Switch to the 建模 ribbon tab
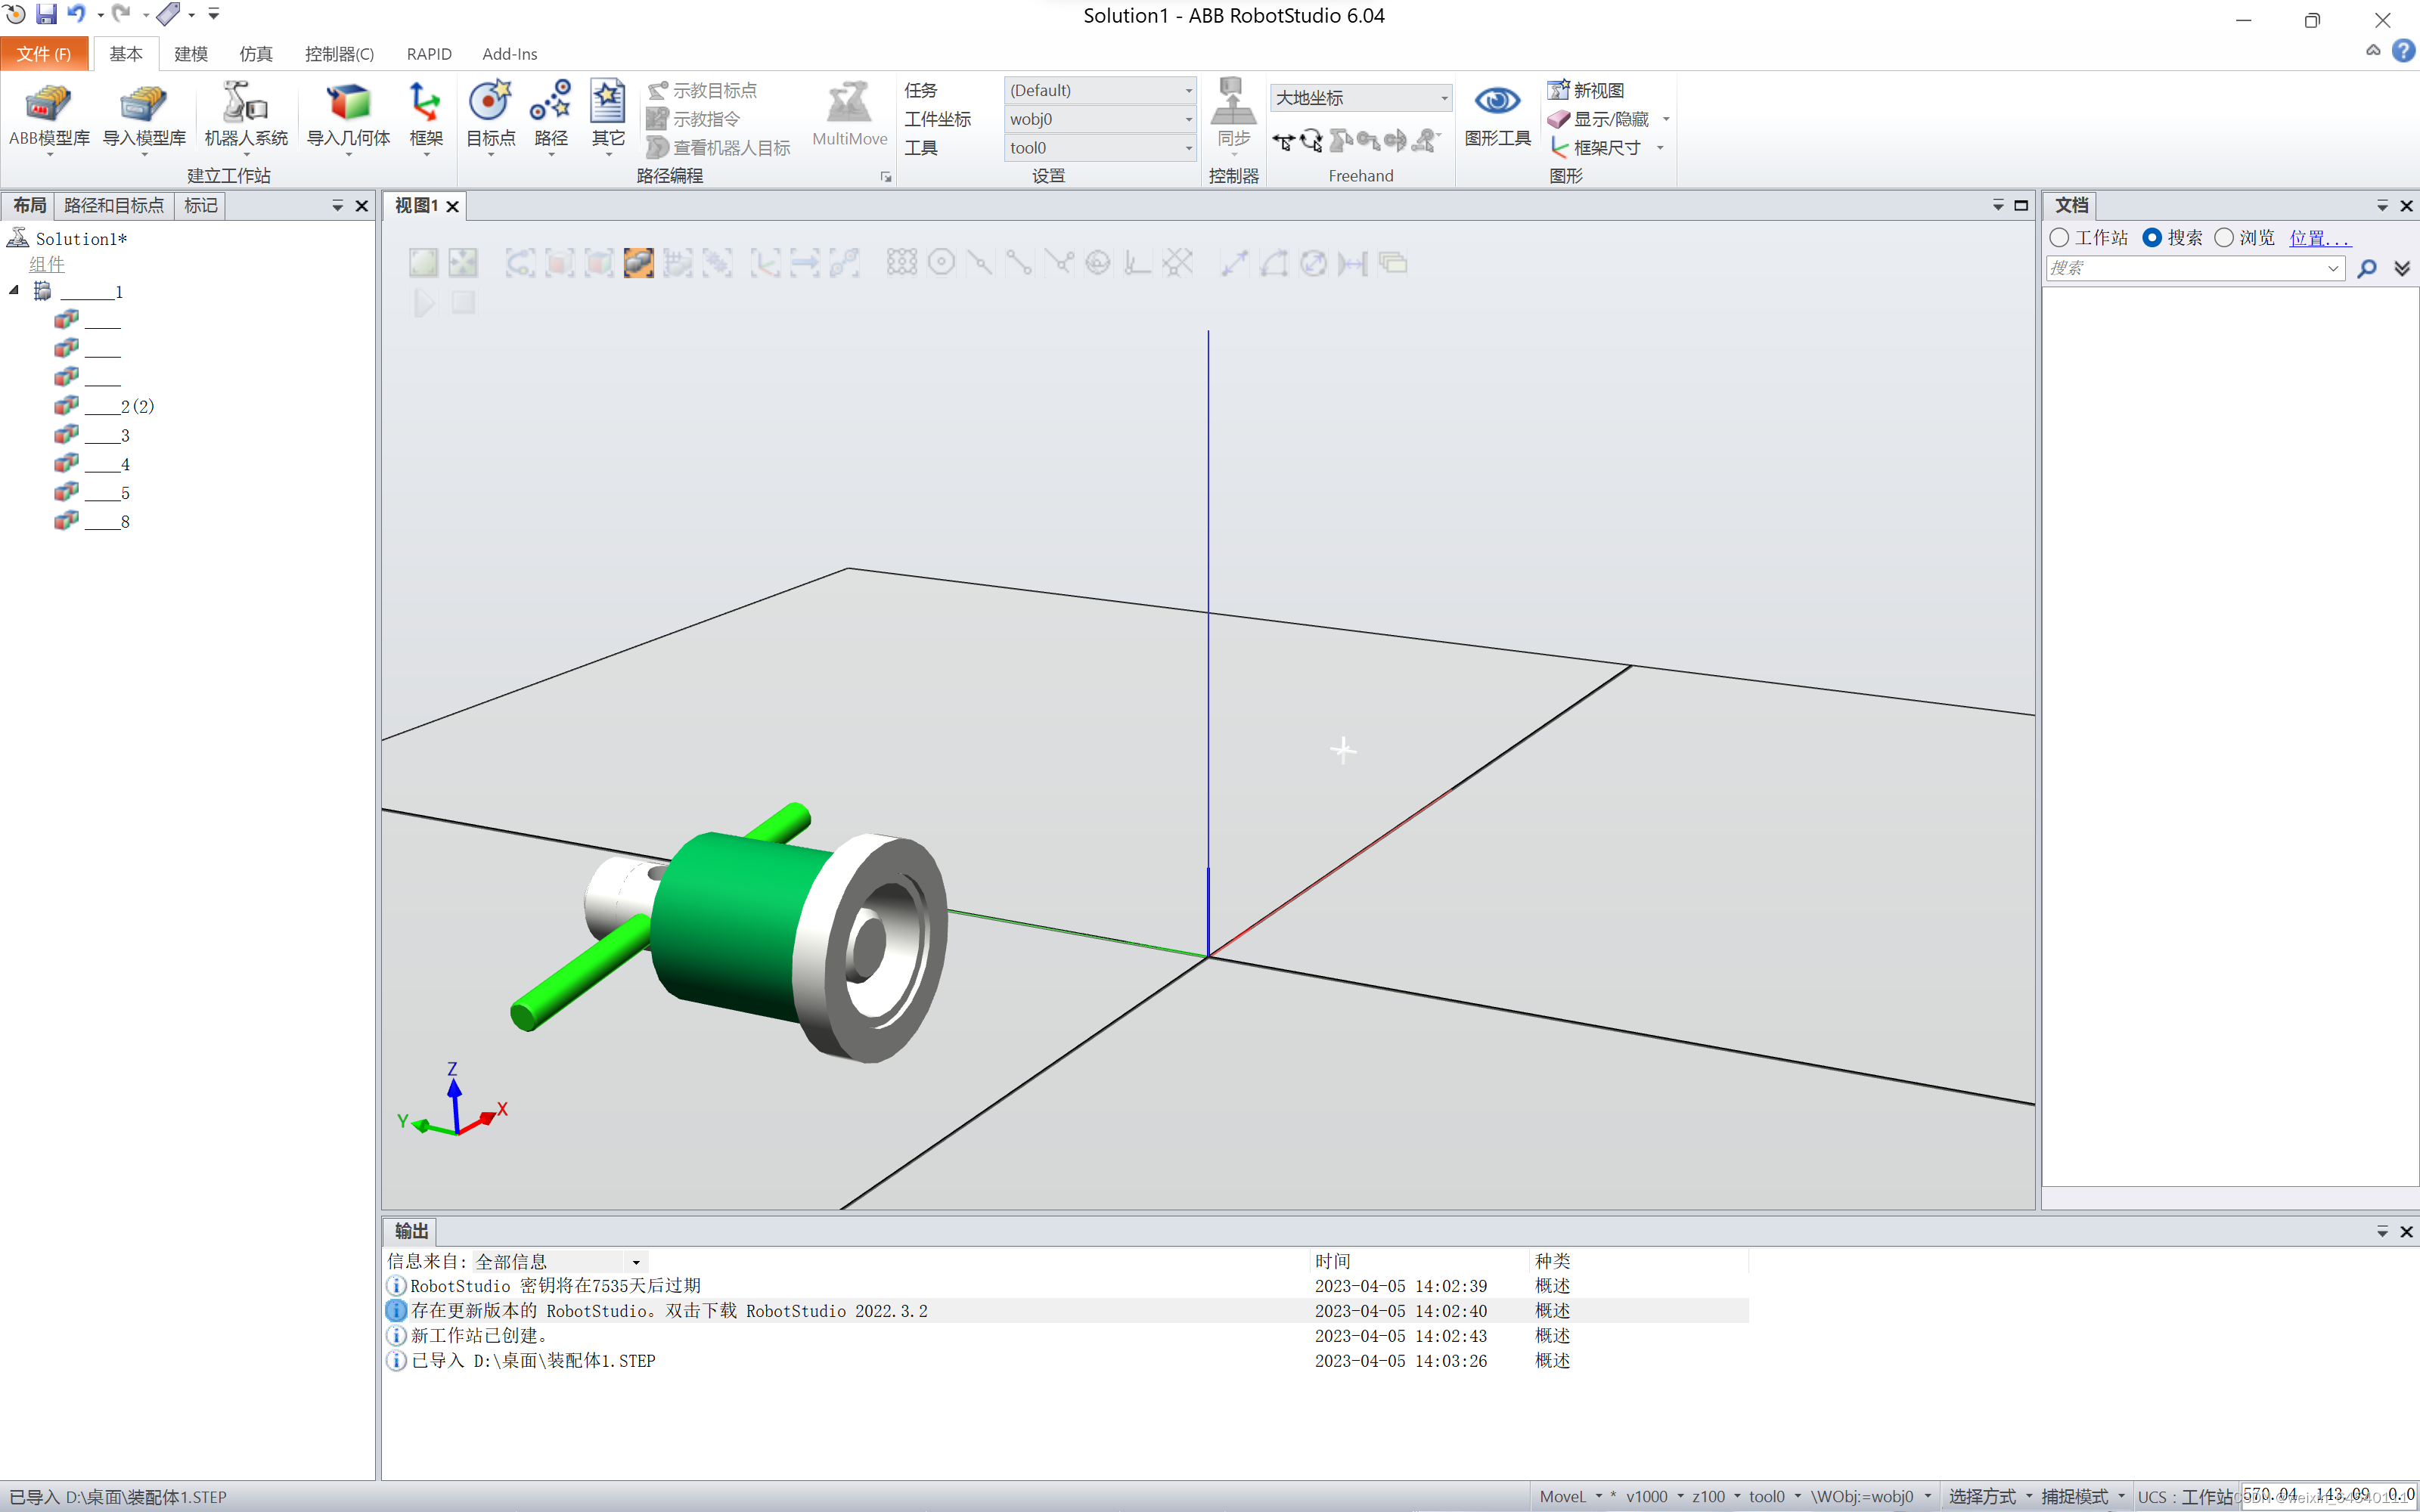 point(190,54)
